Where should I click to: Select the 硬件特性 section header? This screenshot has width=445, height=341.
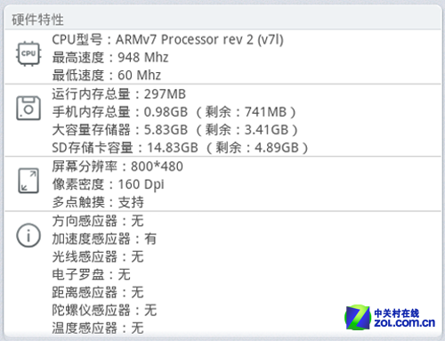coord(37,20)
